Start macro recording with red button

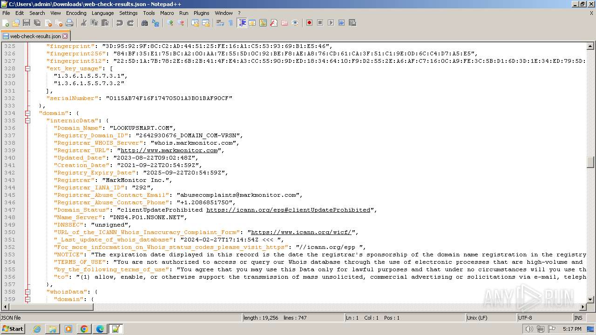[309, 23]
